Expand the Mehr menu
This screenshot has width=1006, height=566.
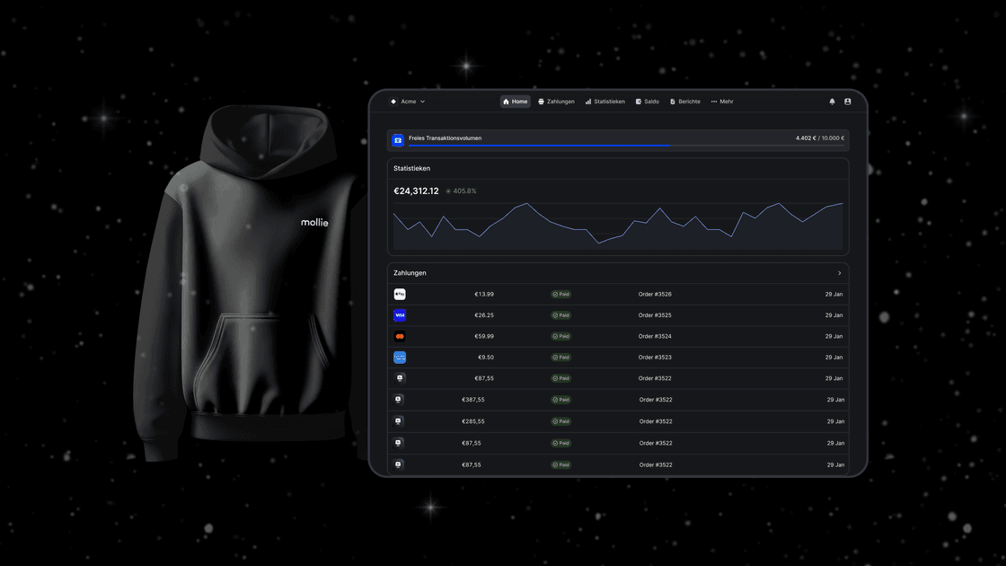(x=722, y=102)
